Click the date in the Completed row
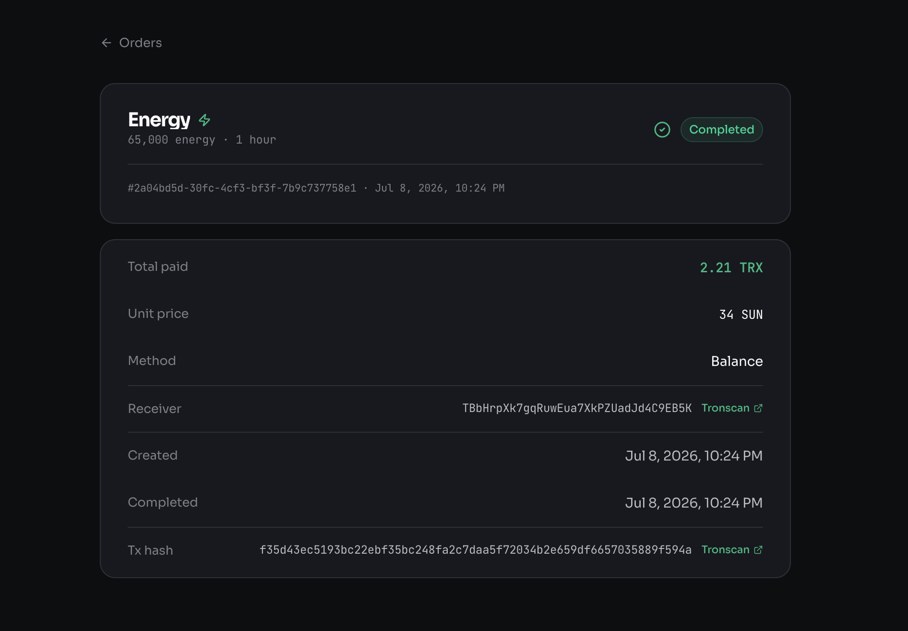 click(x=693, y=503)
